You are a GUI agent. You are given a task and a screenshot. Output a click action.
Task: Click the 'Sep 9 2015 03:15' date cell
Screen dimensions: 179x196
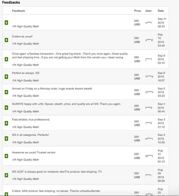tap(161, 59)
